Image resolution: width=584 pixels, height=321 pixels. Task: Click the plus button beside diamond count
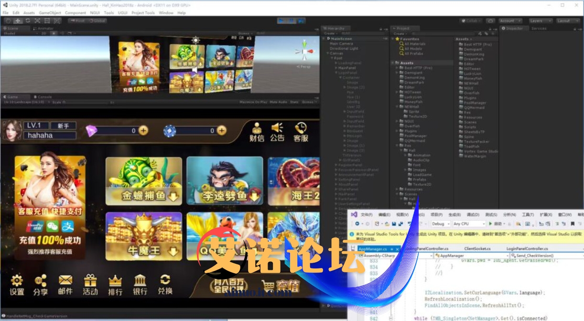[143, 130]
